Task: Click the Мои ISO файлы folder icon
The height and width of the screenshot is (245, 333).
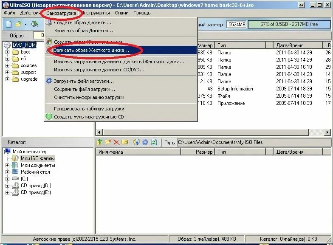Action: (x=15, y=158)
